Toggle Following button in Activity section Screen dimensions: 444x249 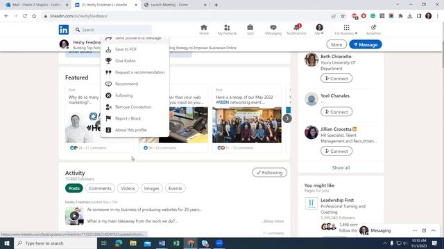tap(269, 172)
